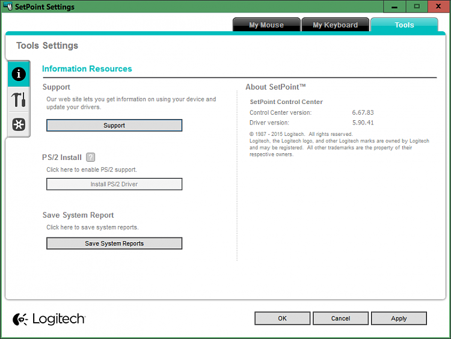Click the Apply button

click(x=399, y=319)
